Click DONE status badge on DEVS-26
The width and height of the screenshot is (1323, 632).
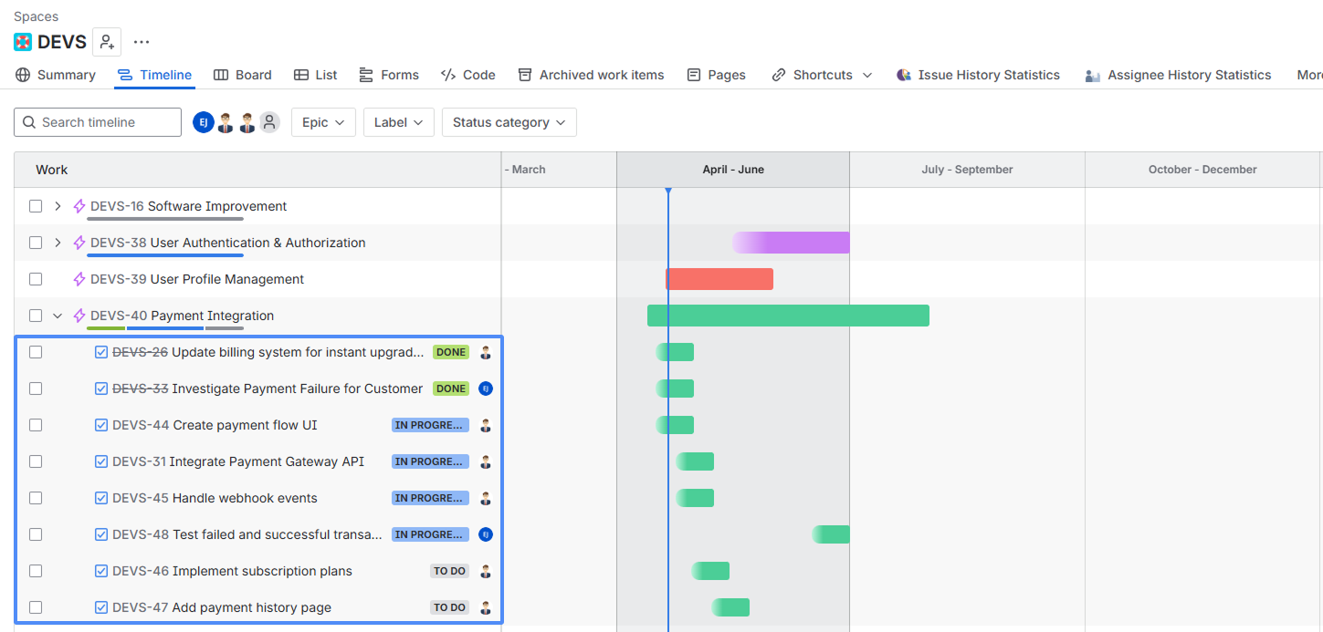(x=451, y=352)
